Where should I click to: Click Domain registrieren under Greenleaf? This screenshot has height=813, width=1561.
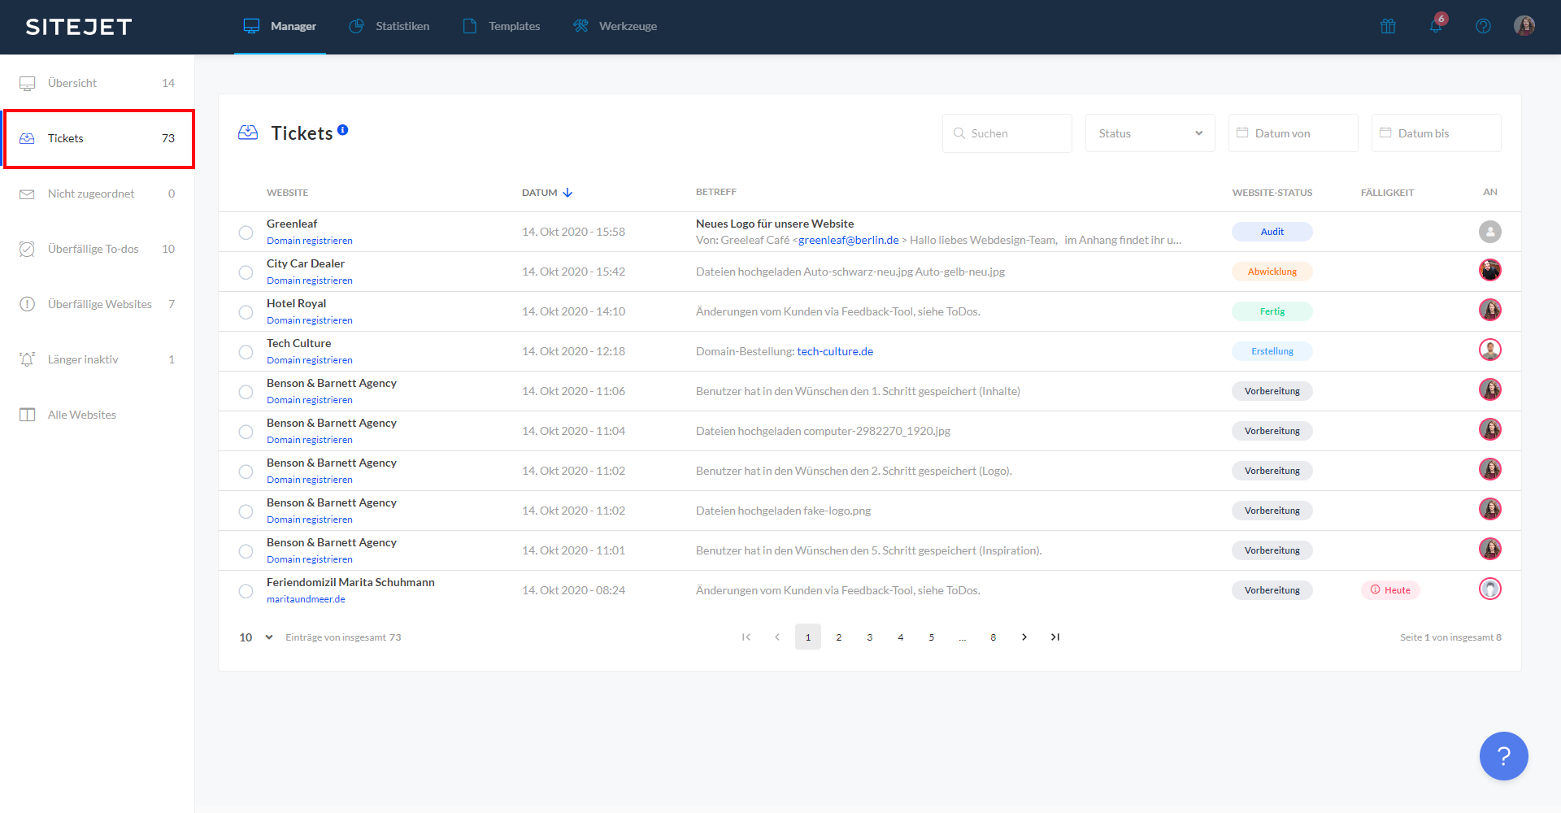310,241
